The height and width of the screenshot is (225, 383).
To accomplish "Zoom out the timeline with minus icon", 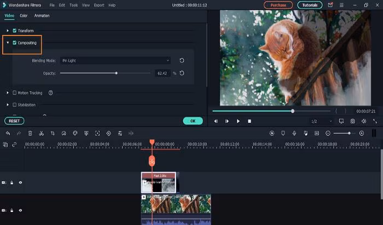I will tap(328, 133).
